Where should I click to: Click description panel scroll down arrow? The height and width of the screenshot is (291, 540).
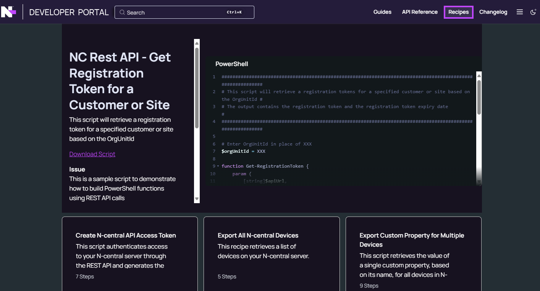coord(197,199)
